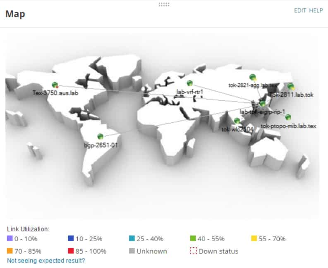Click the 25 - 40% teal swatch

click(x=132, y=238)
